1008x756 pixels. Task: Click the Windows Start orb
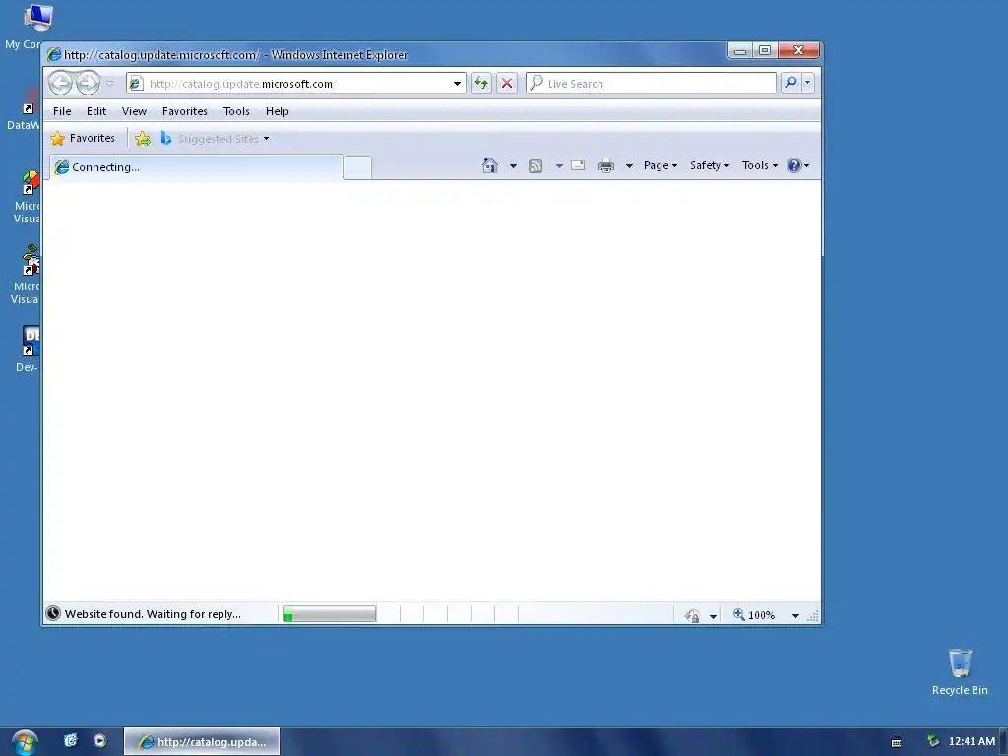tap(25, 742)
